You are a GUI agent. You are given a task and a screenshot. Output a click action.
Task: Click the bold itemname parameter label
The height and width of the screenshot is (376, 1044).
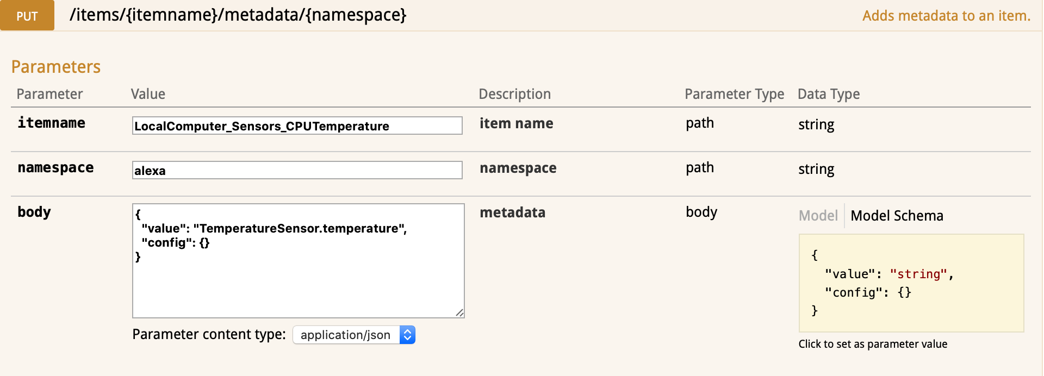tap(51, 123)
